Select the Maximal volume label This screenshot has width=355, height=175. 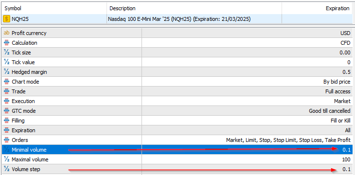[x=30, y=159]
